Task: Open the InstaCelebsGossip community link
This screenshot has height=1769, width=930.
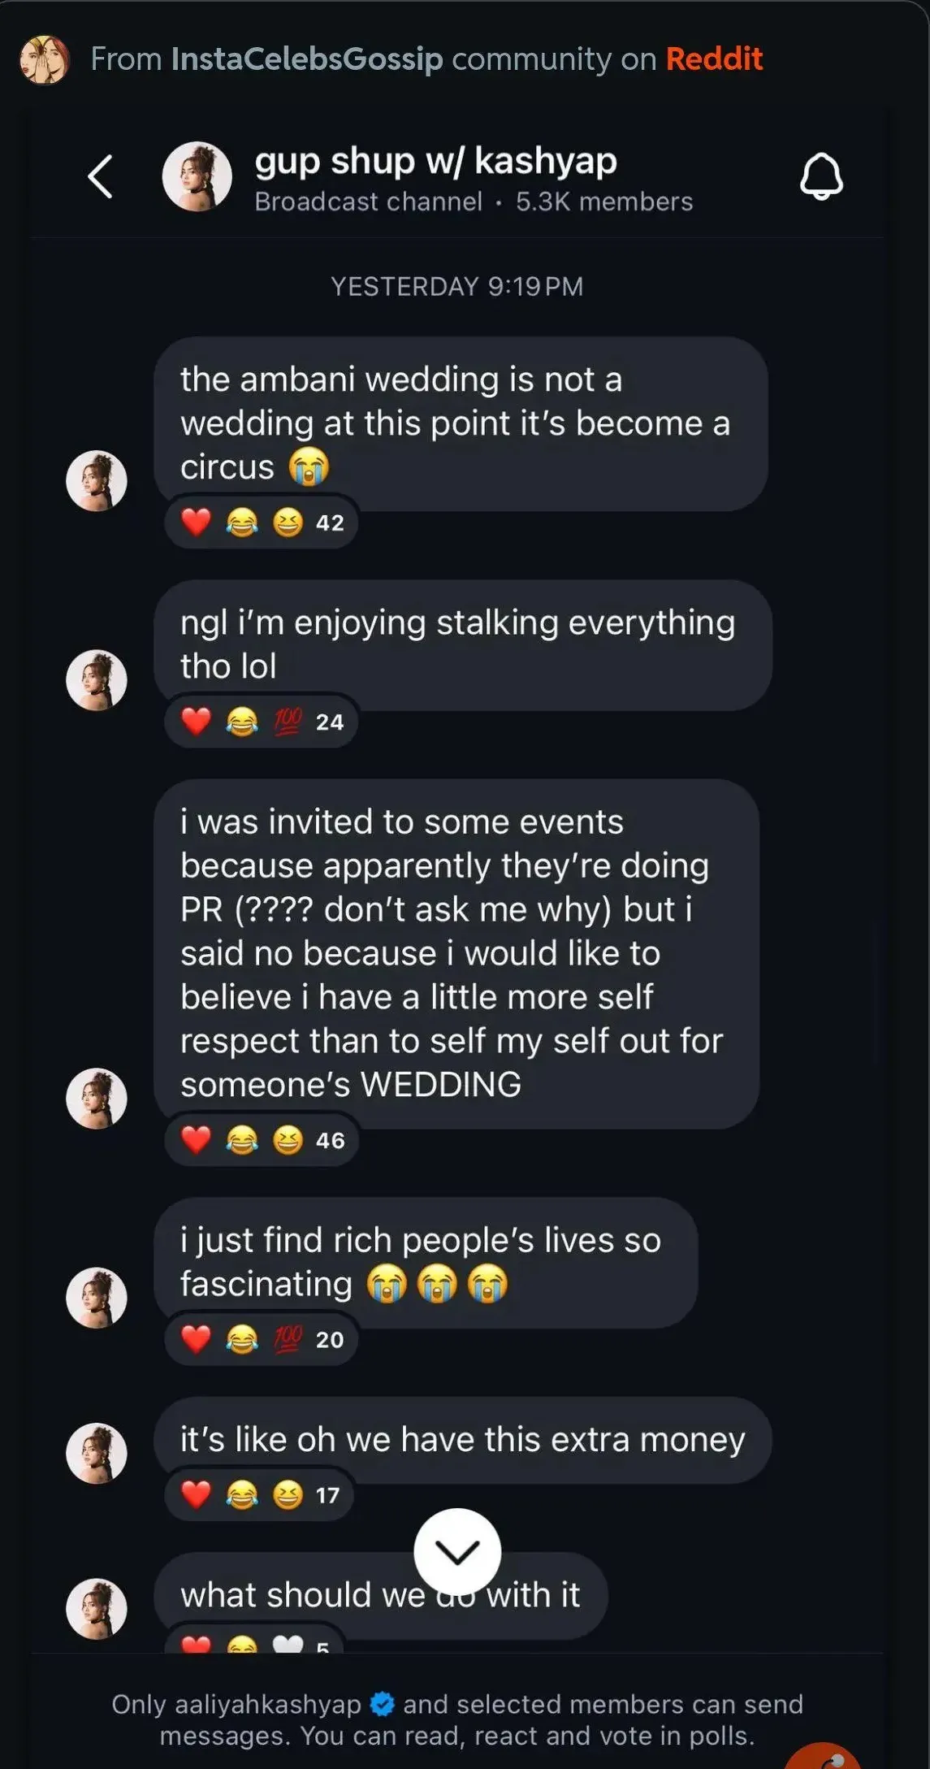Action: 306,59
